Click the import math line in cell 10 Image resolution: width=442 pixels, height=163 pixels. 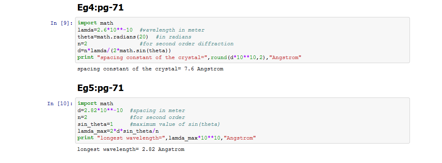tap(95, 104)
